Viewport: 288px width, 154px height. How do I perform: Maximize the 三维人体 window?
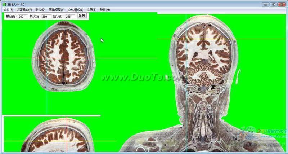click(274, 4)
